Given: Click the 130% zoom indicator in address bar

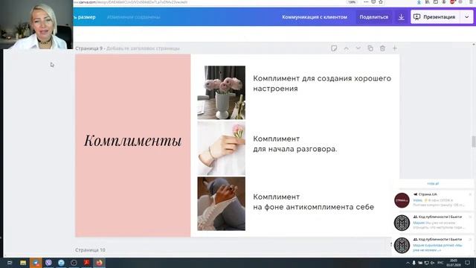Looking at the screenshot, I should [352, 2].
